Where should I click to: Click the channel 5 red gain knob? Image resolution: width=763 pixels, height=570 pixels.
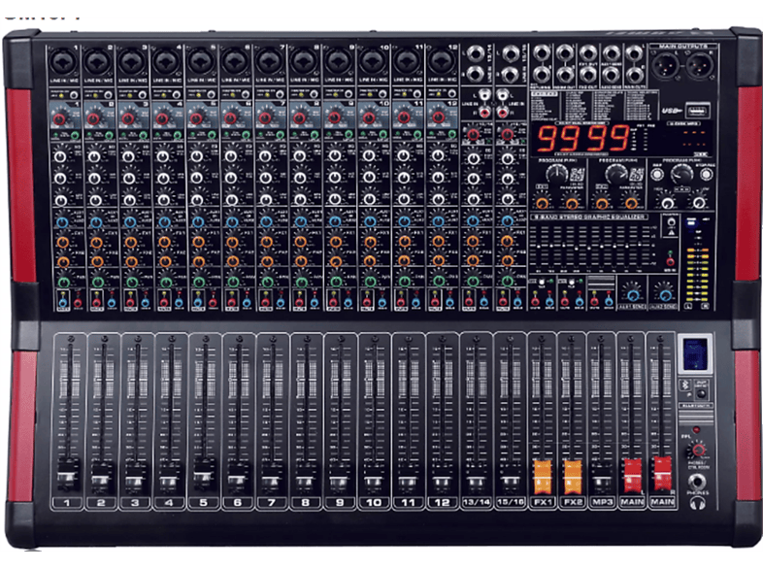click(196, 118)
